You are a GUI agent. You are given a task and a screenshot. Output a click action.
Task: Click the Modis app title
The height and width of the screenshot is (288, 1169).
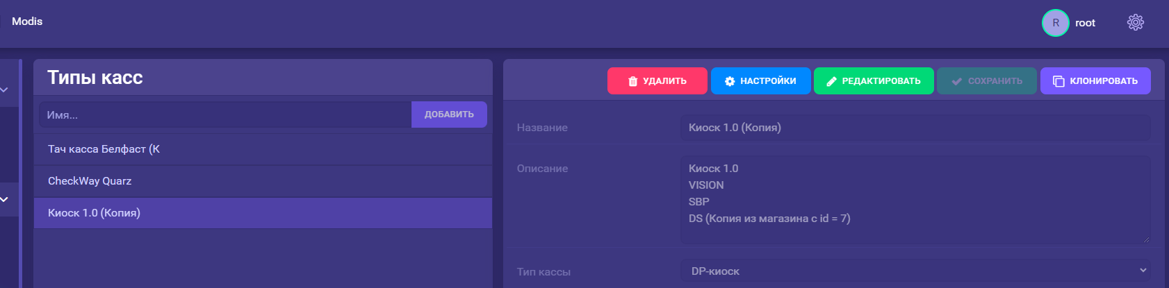click(27, 22)
